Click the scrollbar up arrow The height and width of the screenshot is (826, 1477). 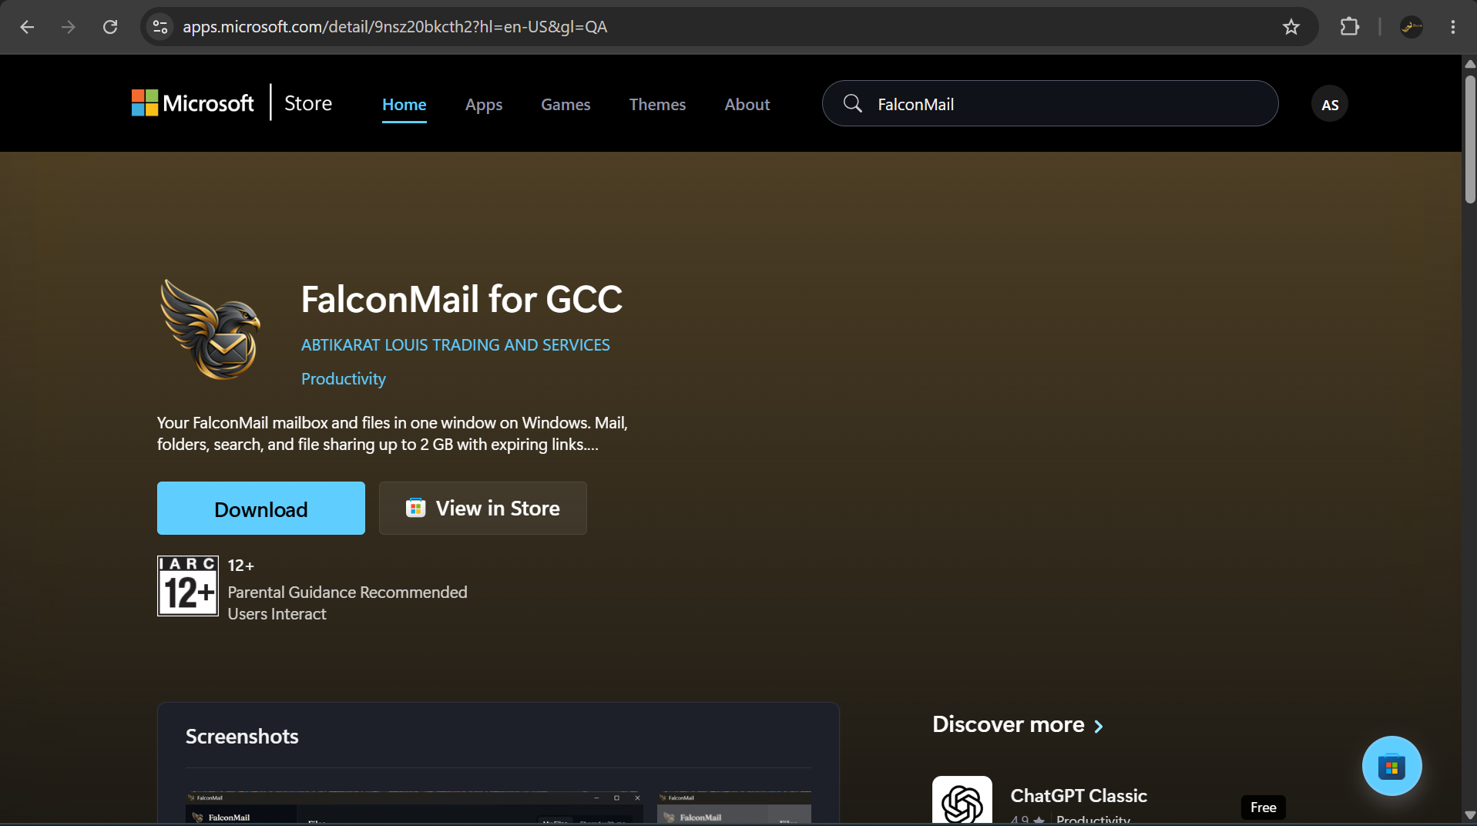1470,64
